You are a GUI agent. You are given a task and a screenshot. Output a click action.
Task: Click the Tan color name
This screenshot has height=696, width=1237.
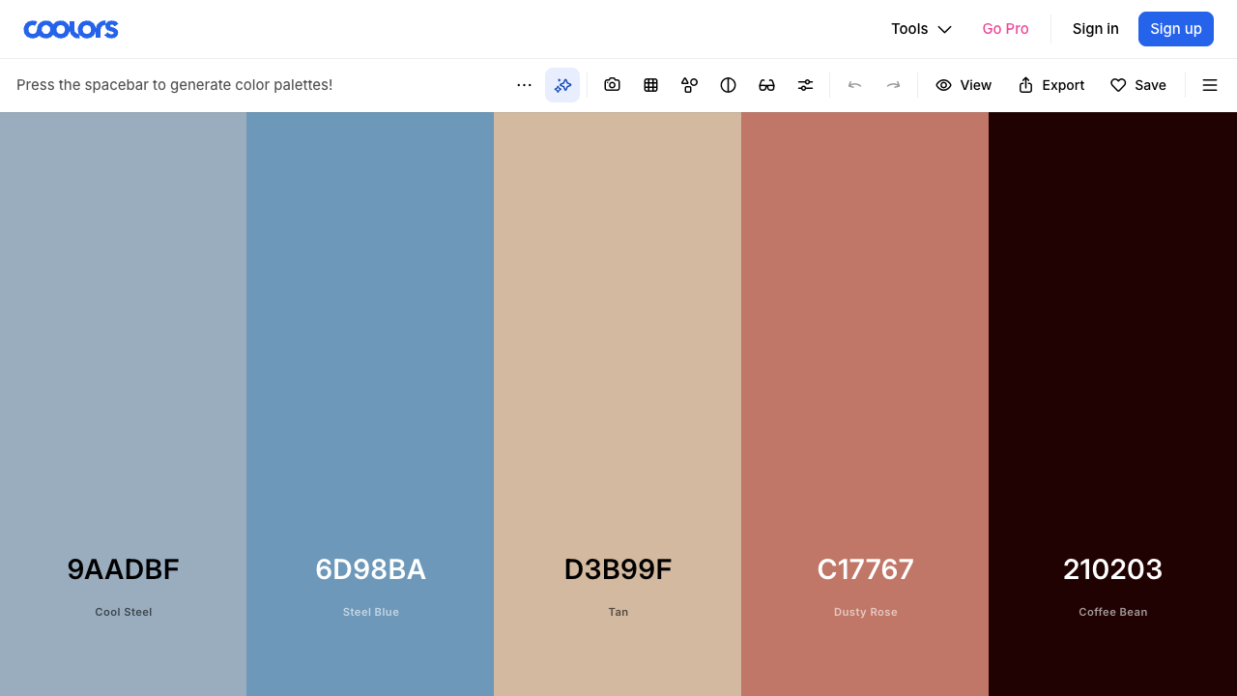click(x=618, y=612)
